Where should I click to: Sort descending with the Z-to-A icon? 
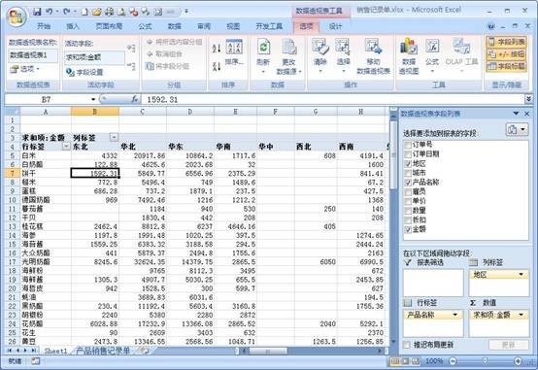(217, 66)
